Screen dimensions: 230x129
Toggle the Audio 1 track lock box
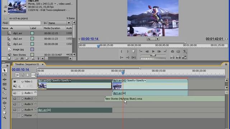click(19, 93)
